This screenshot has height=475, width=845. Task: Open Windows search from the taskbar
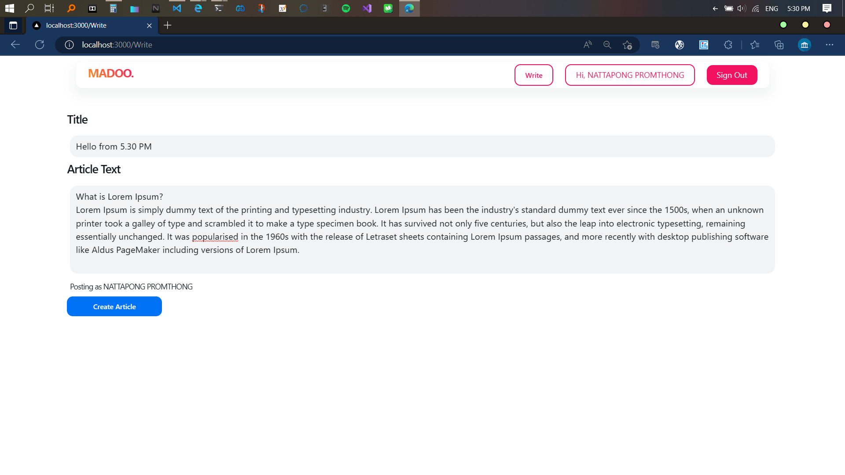pyautogui.click(x=29, y=8)
